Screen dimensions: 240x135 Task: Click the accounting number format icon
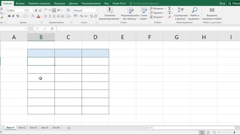click(x=75, y=16)
